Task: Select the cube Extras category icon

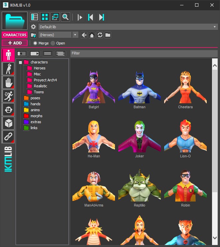Action: pyautogui.click(x=8, y=123)
